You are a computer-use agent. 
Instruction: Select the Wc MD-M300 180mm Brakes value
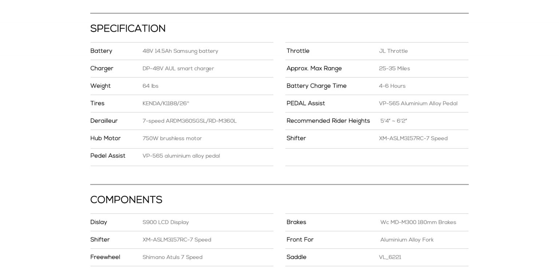[x=418, y=223]
